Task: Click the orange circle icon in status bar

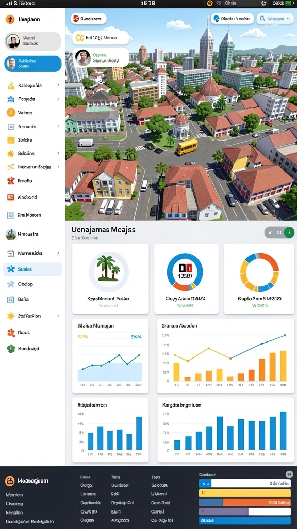Action: [x=209, y=3]
